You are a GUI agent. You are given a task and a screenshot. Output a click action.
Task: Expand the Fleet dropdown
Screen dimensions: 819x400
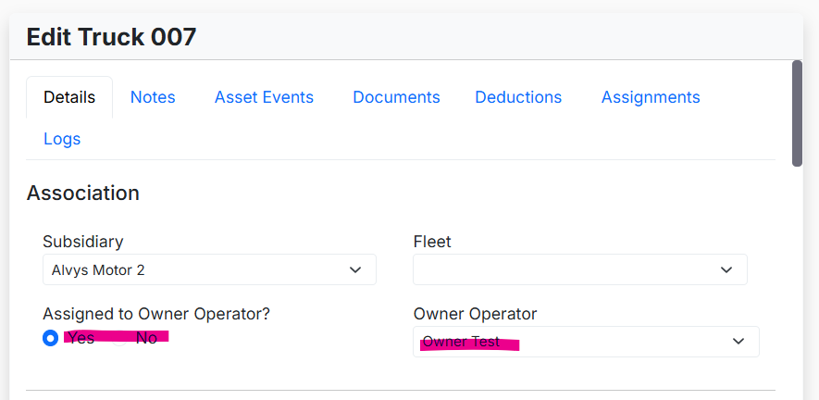[579, 269]
